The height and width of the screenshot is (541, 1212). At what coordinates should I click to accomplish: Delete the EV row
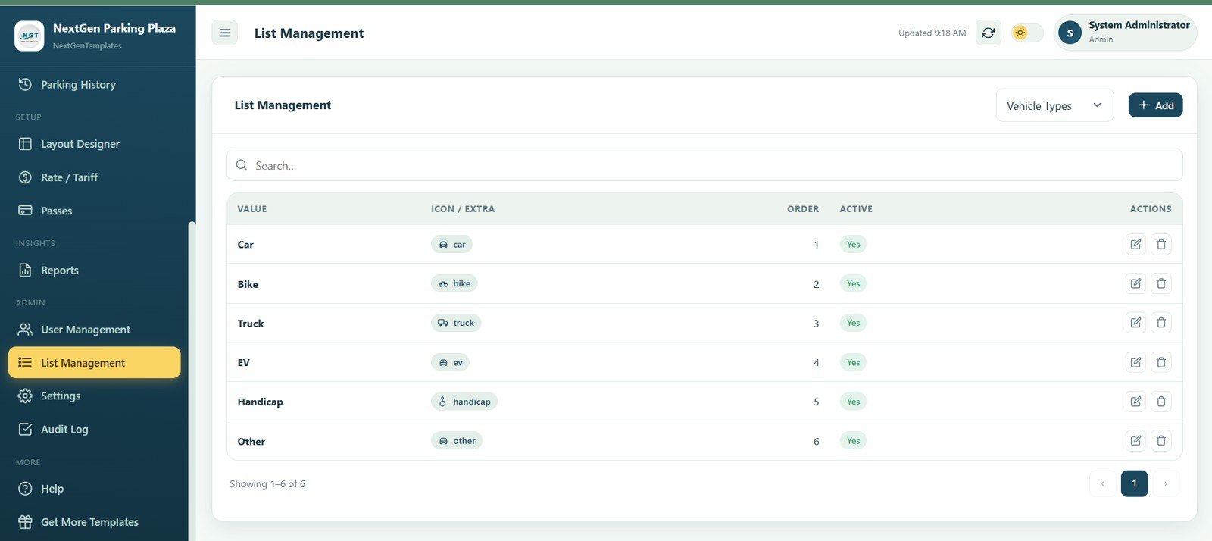coord(1161,362)
